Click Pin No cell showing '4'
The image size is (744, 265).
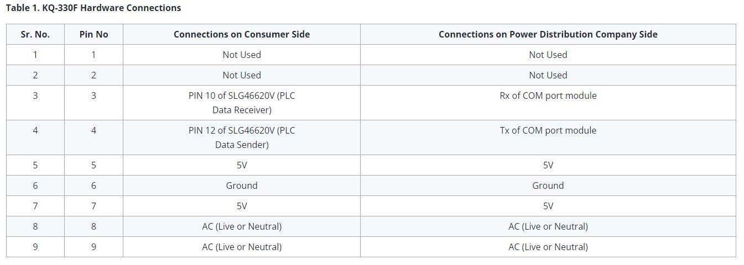[93, 130]
